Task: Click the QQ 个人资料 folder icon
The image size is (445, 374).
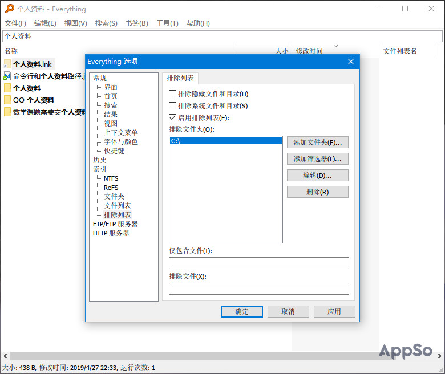Action: coord(7,100)
